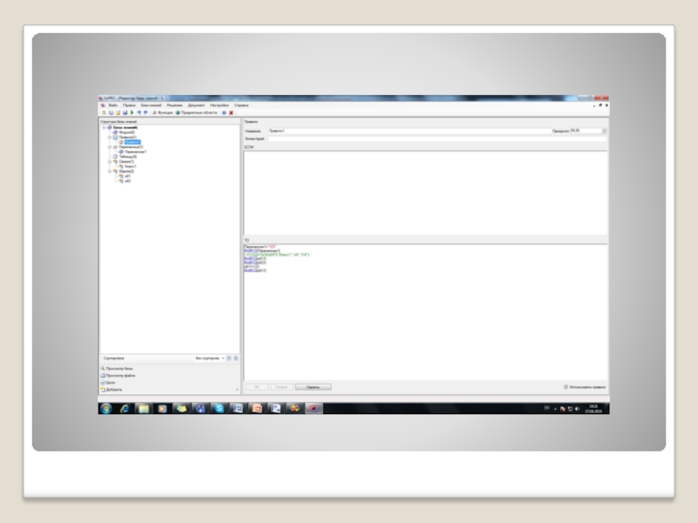Run the solution with the green play icon
This screenshot has width=698, height=523.
(133, 113)
